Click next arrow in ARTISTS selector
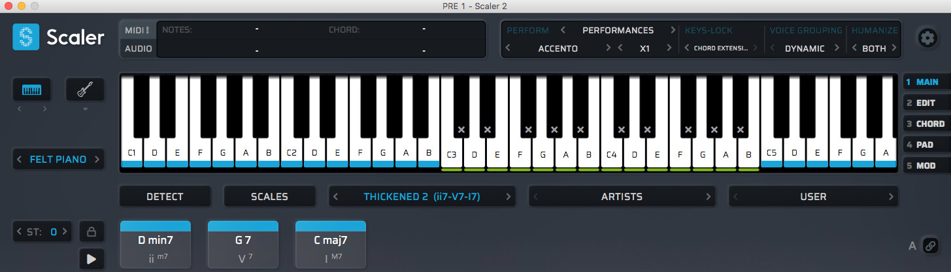951x272 pixels. [707, 196]
